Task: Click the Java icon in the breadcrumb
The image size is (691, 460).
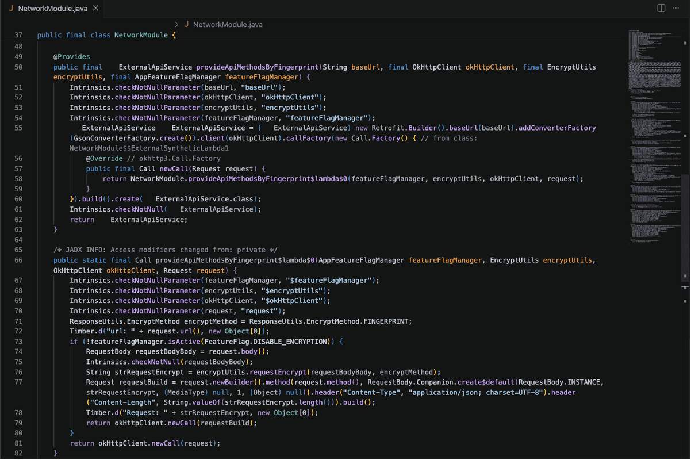Action: click(187, 25)
